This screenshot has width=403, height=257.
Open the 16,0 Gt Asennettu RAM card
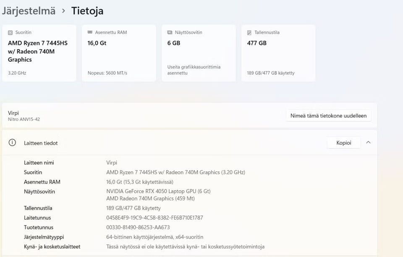tap(119, 53)
